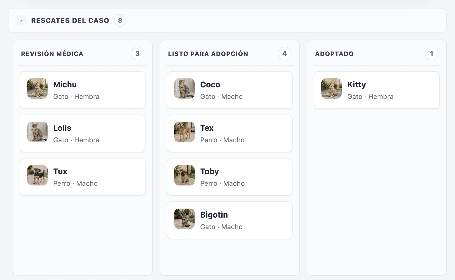Open Lolis's cat photo thumbnail
The height and width of the screenshot is (280, 455).
pos(38,132)
